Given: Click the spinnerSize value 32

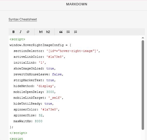Looking at the screenshot, I should (x=40, y=115).
